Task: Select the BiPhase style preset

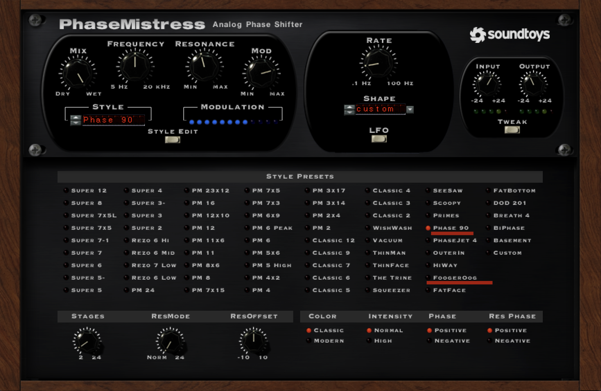Action: 505,228
